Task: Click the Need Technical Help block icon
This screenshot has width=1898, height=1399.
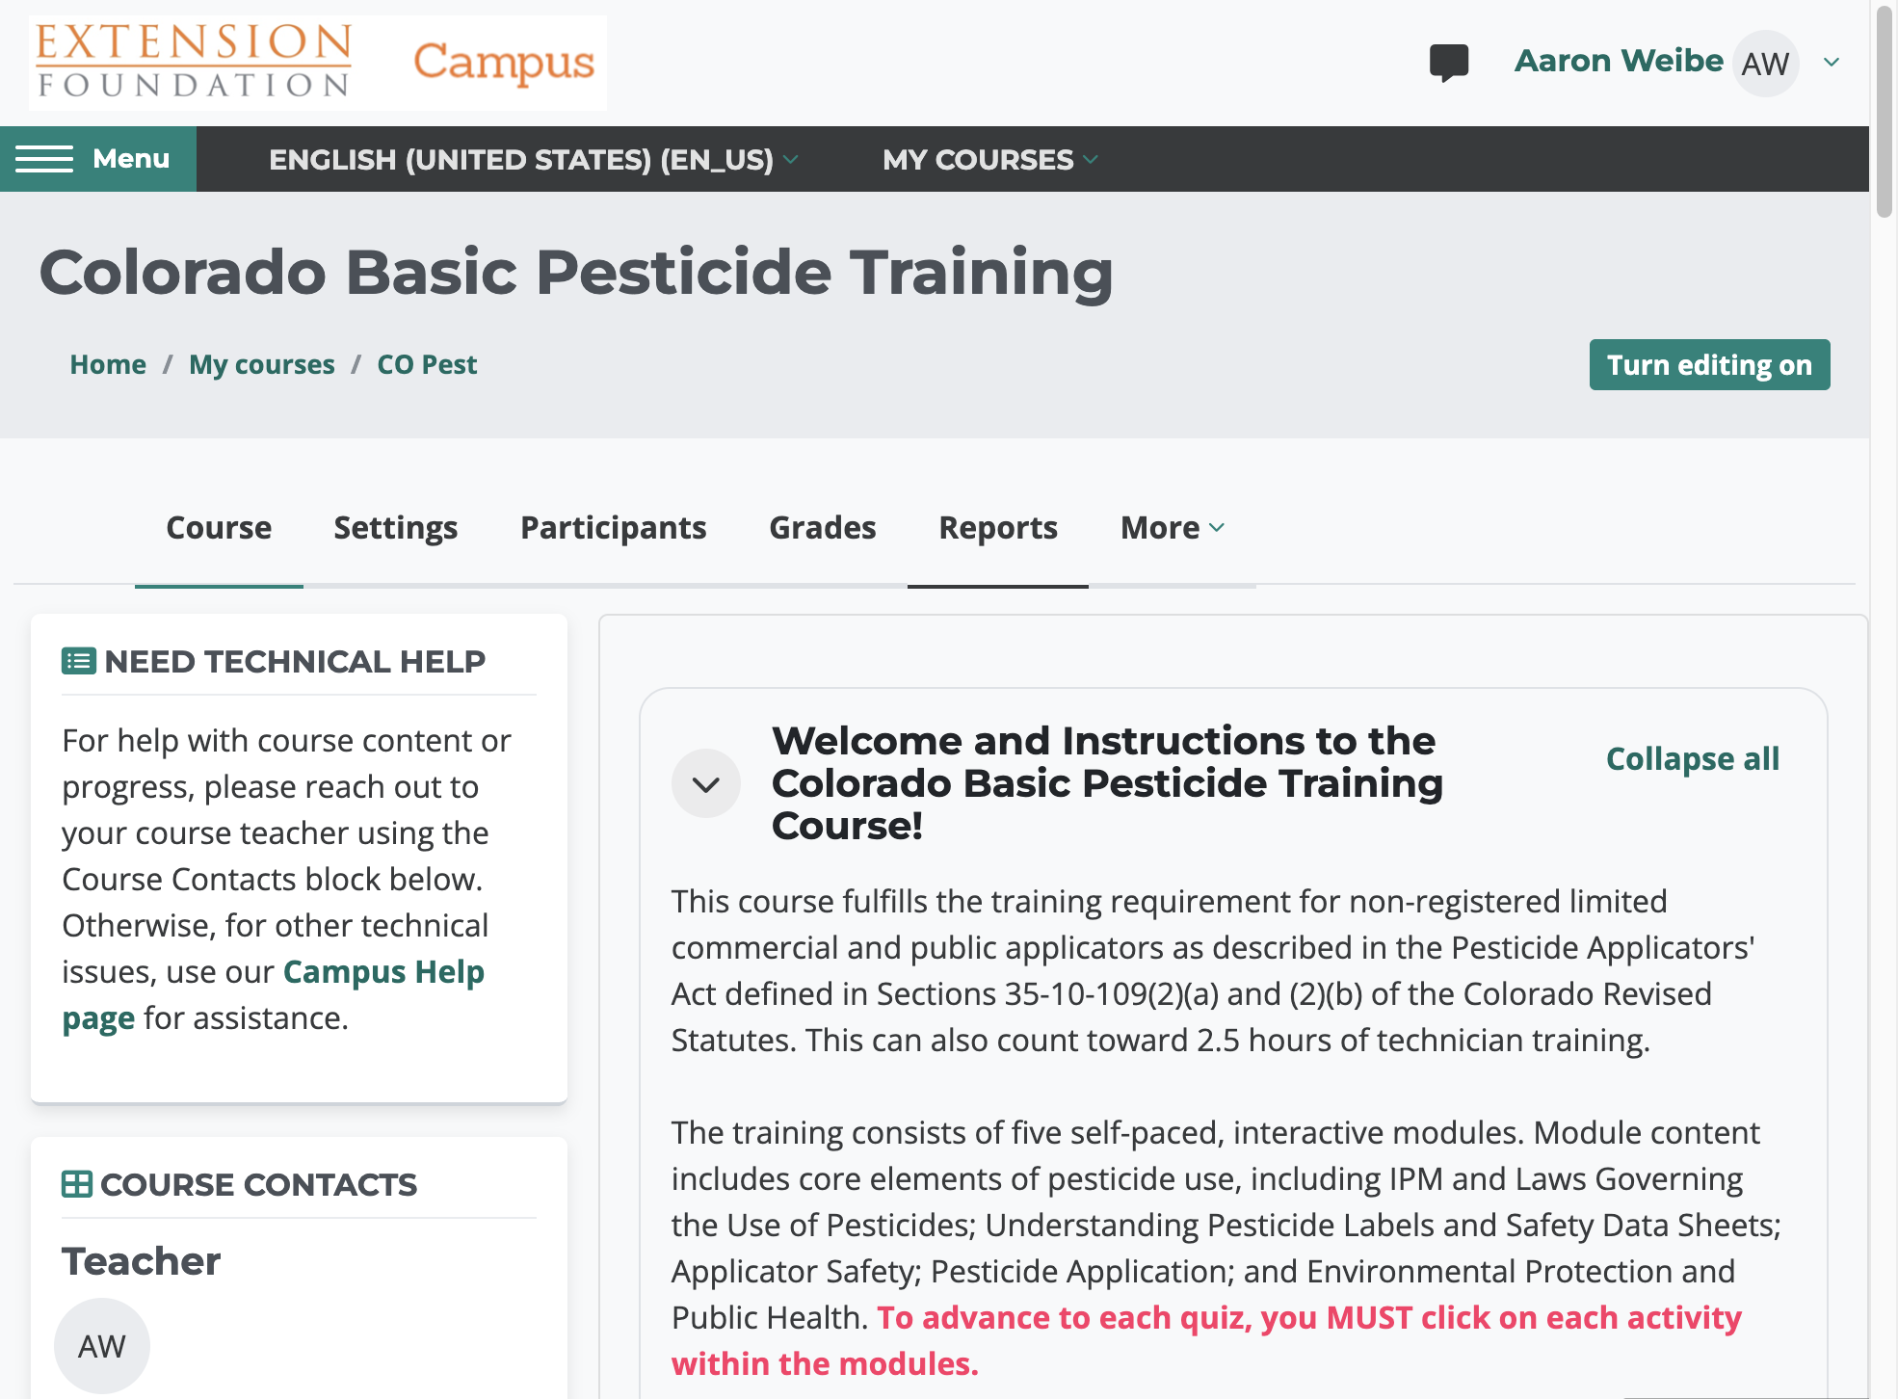Action: point(78,661)
